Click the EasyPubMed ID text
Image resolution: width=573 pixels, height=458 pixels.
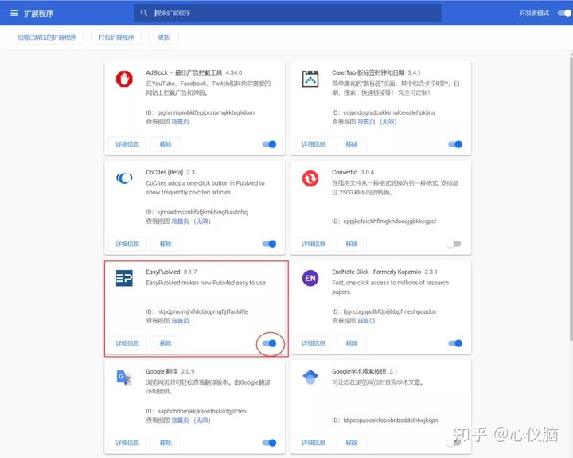197,311
